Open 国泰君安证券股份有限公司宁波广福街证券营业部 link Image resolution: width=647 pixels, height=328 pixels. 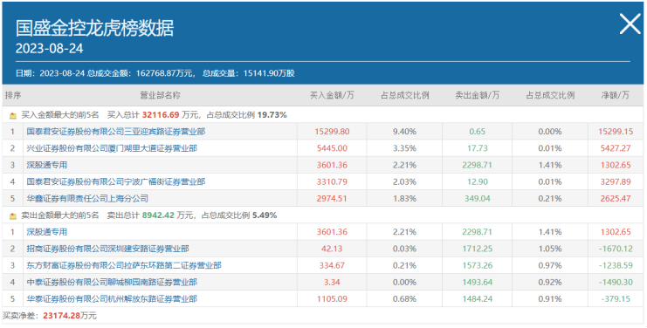(116, 181)
